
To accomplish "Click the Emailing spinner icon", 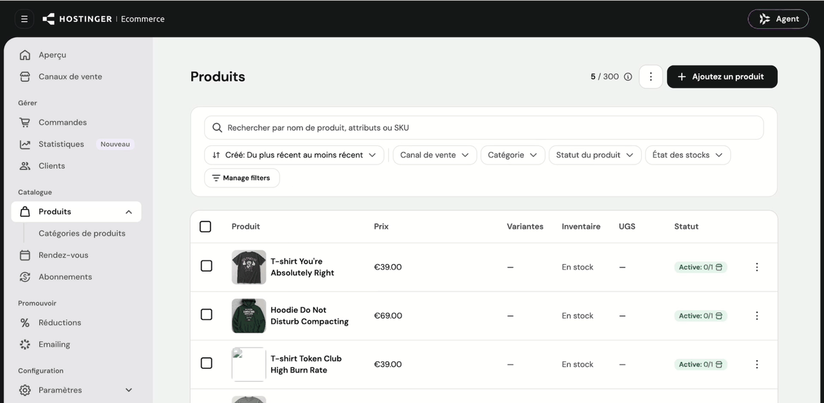I will click(x=25, y=344).
